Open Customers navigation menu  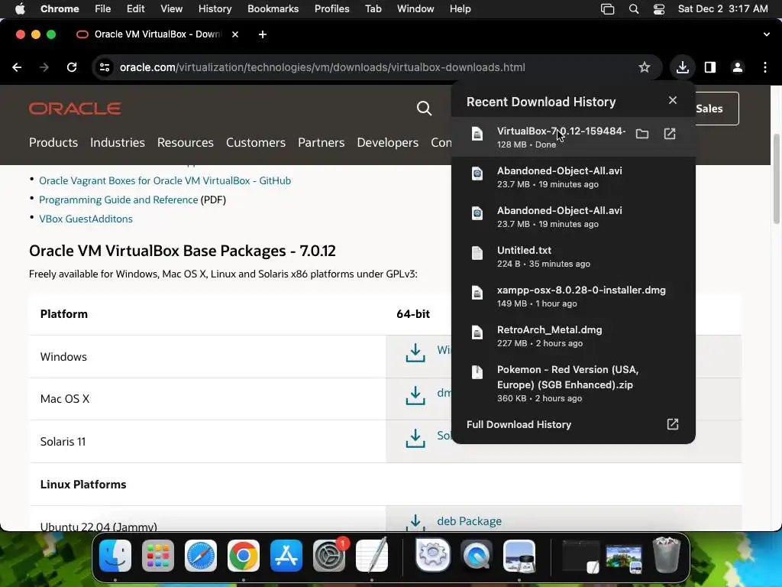point(256,142)
